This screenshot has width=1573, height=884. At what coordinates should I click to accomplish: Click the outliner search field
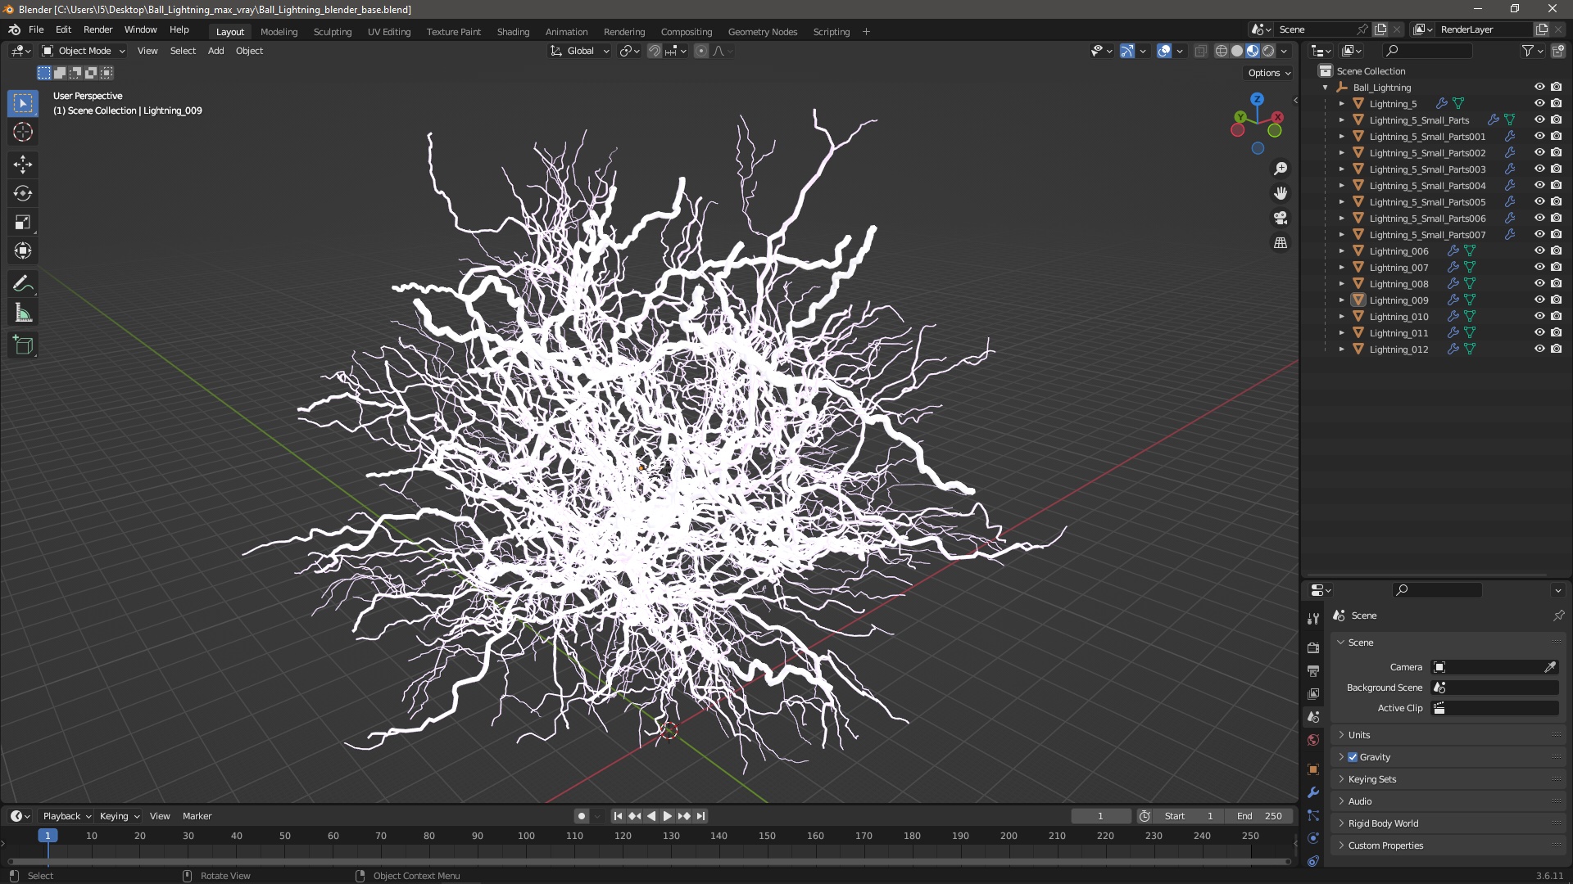(x=1427, y=51)
